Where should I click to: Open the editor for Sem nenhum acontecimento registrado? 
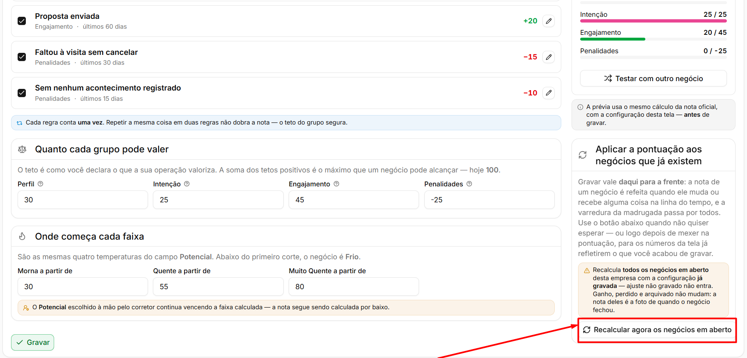tap(549, 93)
